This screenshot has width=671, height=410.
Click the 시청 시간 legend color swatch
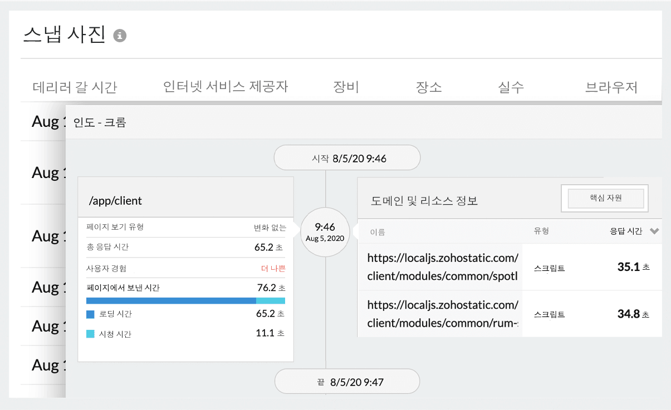(x=90, y=334)
